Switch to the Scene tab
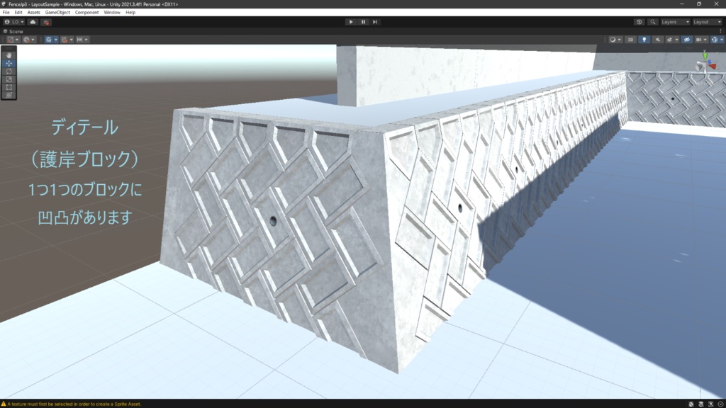 pyautogui.click(x=13, y=31)
